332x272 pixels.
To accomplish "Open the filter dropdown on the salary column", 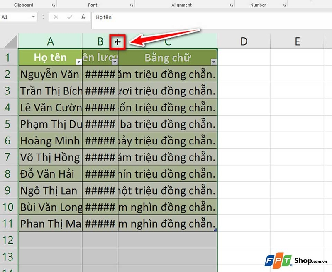I will point(115,61).
